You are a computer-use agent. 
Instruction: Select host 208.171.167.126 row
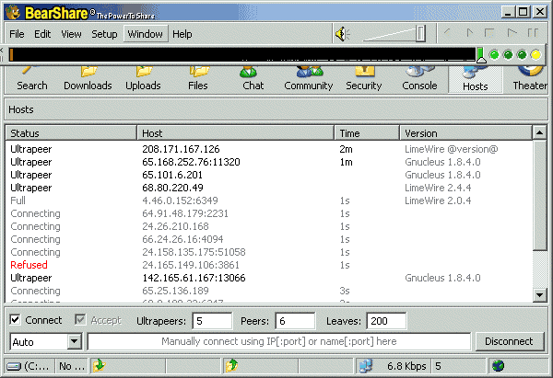coord(269,149)
